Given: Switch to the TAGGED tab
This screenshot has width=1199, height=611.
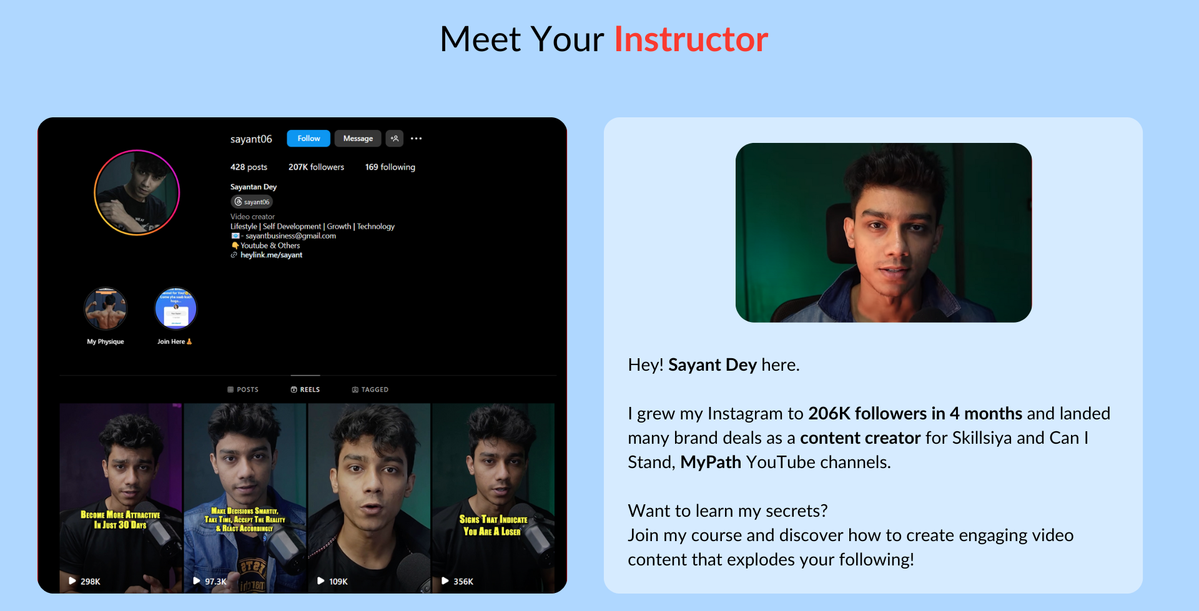Looking at the screenshot, I should click(x=370, y=389).
